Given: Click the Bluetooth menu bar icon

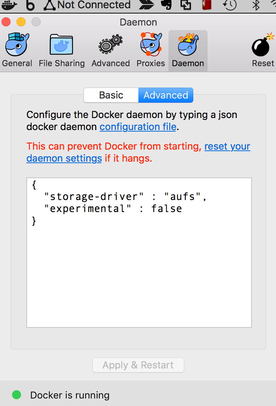Looking at the screenshot, I should 256,5.
